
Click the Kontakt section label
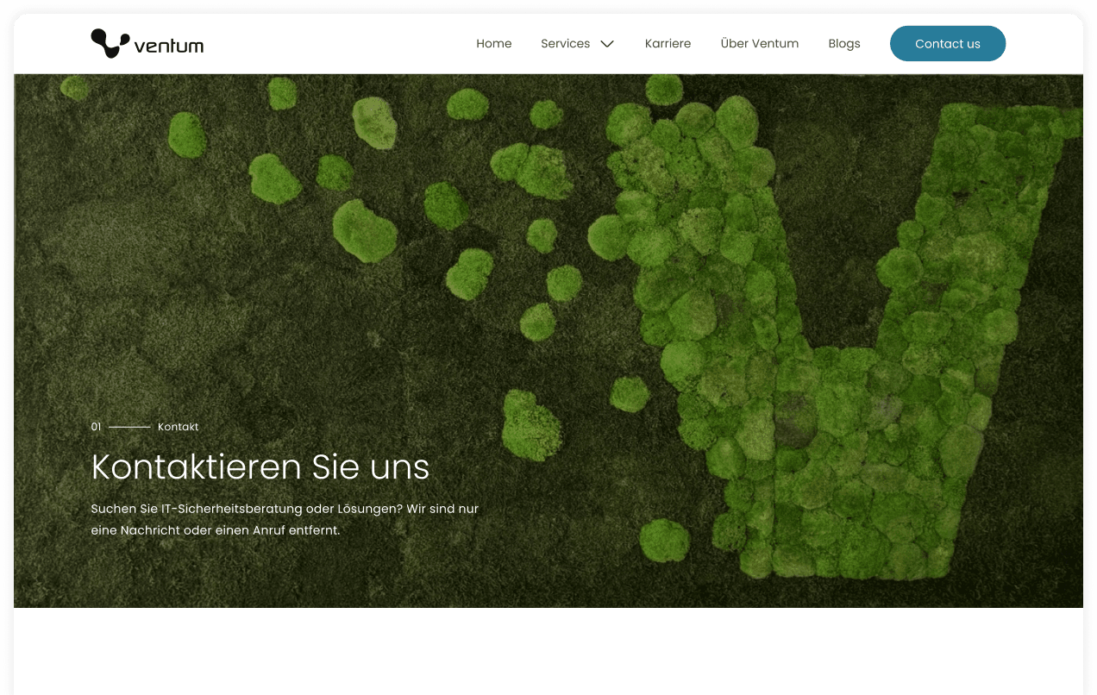[x=178, y=427]
